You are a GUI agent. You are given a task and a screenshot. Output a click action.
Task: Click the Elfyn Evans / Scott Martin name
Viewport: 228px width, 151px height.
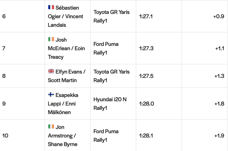tap(67, 76)
